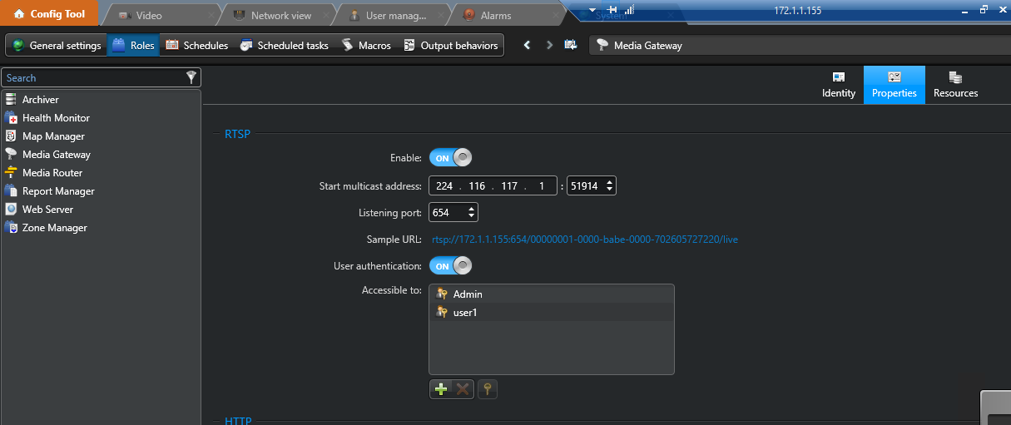This screenshot has width=1011, height=425.
Task: Click the Listening port 654 stepper arrows
Action: (x=473, y=213)
